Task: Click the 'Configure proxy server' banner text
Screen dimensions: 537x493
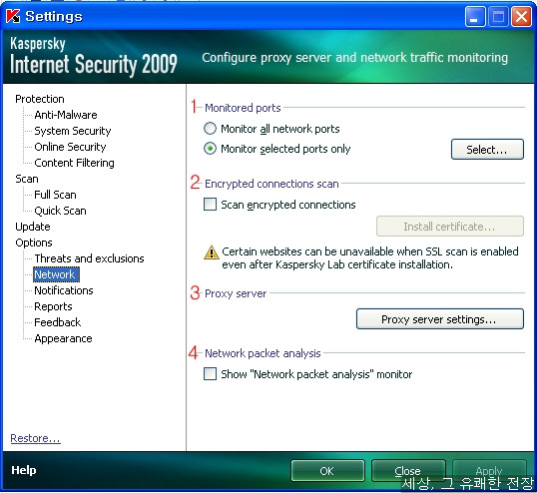Action: pos(354,58)
